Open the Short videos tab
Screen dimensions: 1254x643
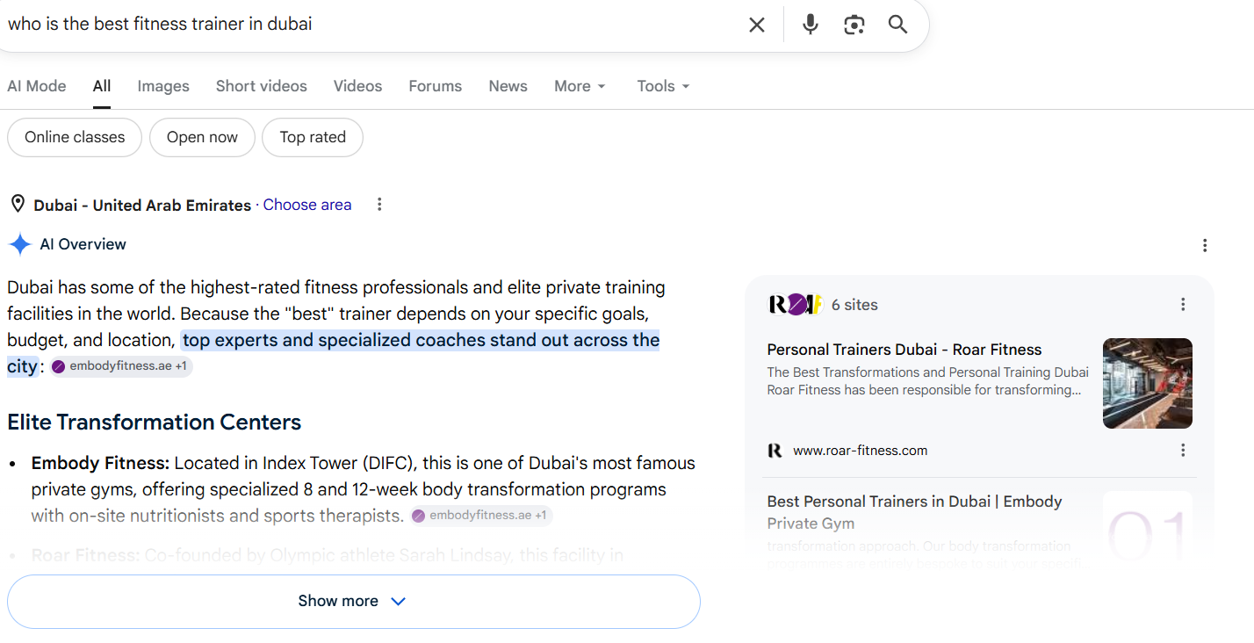pos(262,86)
